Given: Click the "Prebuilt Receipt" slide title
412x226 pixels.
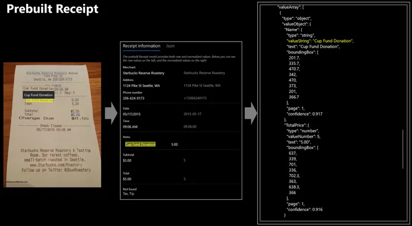Looking at the screenshot, I should coord(52,9).
